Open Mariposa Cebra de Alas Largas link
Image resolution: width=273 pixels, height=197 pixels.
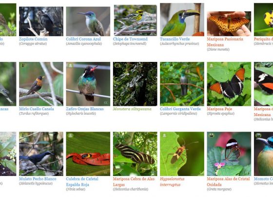pos(134,182)
